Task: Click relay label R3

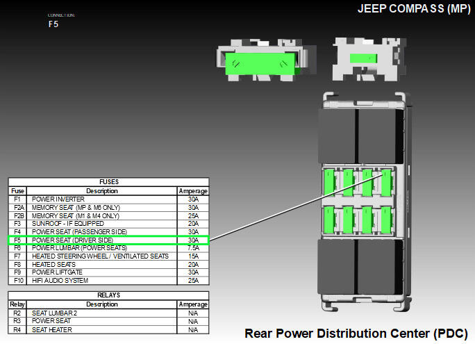Action: [x=17, y=321]
